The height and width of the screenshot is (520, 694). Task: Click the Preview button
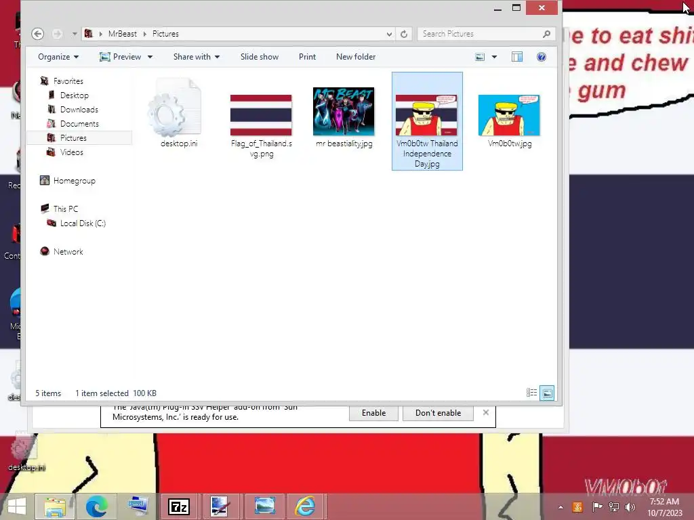[x=121, y=57]
